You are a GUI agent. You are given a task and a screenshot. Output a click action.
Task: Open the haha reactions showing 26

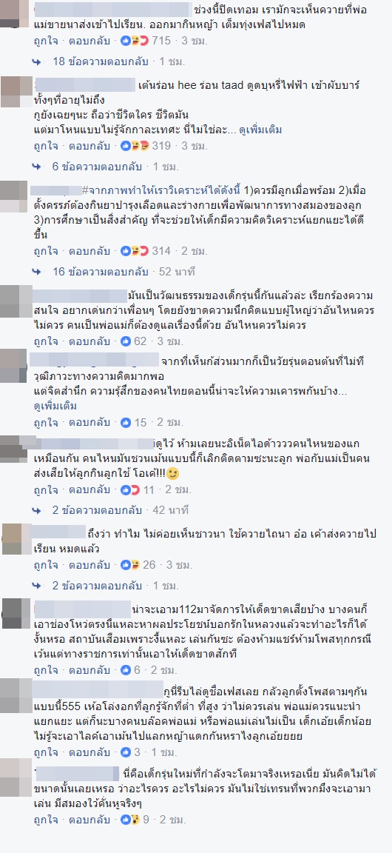coord(130,565)
